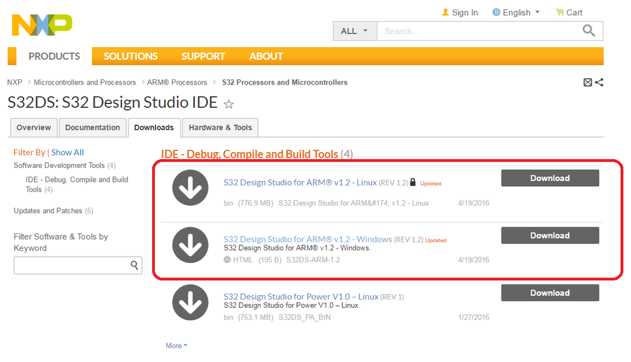Open S32 Design Studio for ARM v1.2 - Linux link

(x=300, y=182)
